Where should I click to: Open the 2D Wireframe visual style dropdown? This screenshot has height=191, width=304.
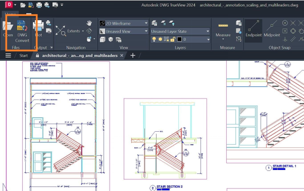124,23
